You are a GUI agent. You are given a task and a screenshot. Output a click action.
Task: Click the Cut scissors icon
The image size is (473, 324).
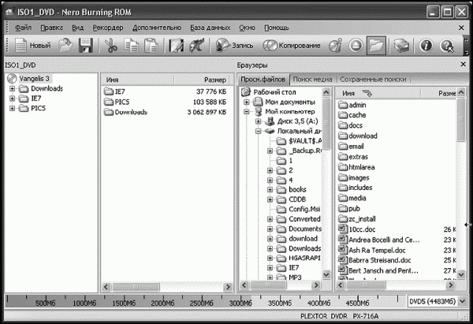111,46
